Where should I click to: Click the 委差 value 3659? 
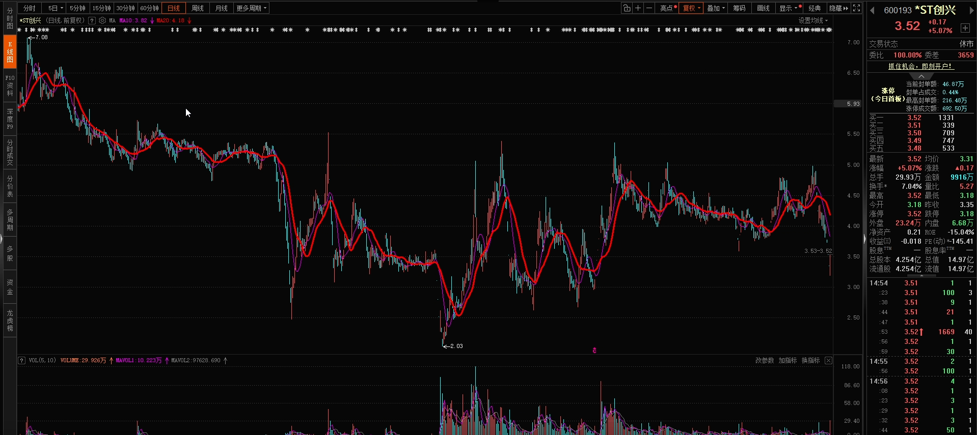pyautogui.click(x=966, y=55)
